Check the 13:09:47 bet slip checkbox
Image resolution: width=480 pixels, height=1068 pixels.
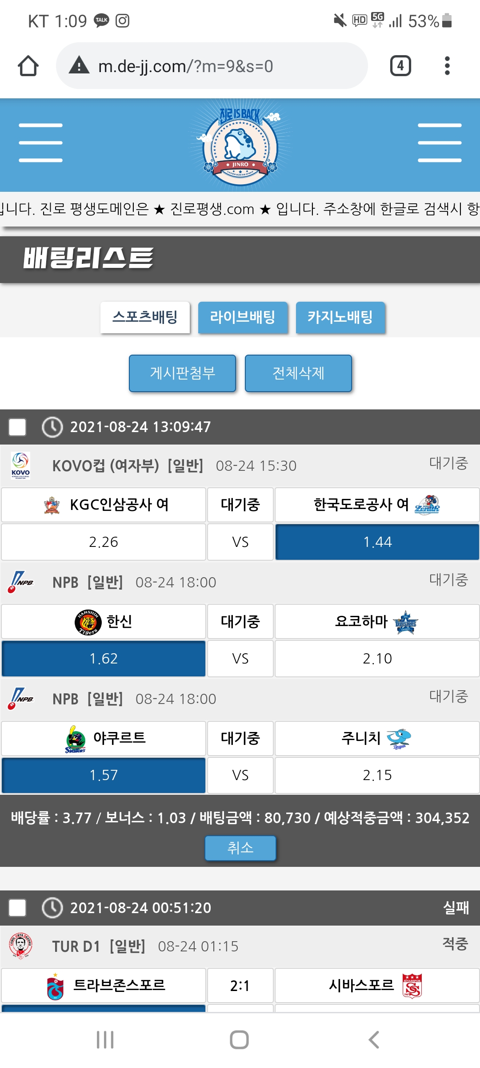coord(18,427)
